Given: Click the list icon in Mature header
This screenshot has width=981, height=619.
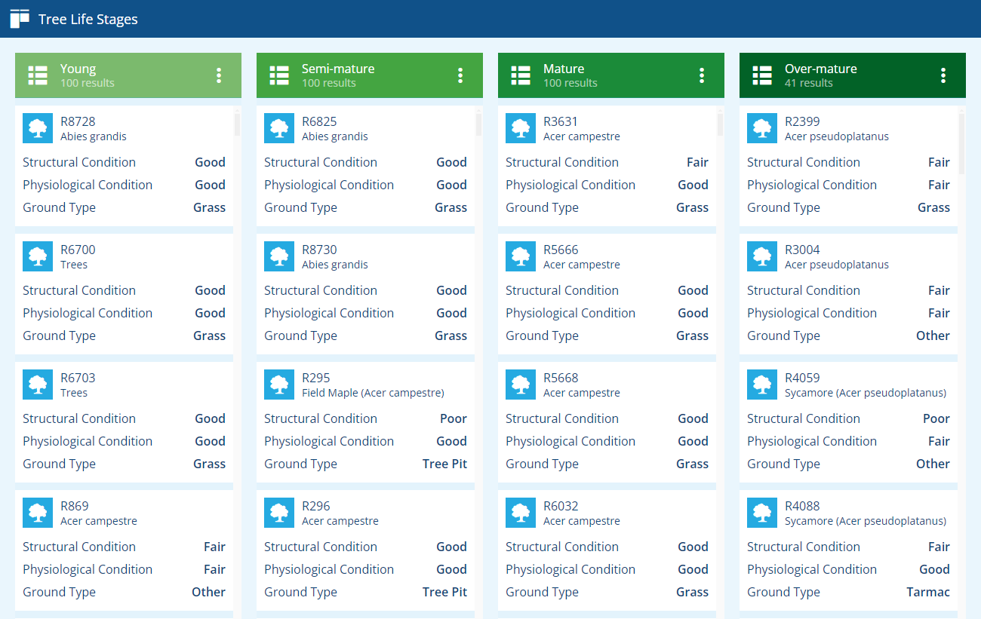Looking at the screenshot, I should (521, 75).
